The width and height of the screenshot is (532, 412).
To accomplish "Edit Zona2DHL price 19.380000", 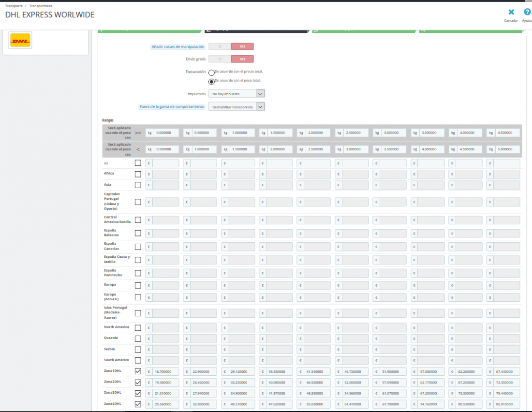I will 166,383.
